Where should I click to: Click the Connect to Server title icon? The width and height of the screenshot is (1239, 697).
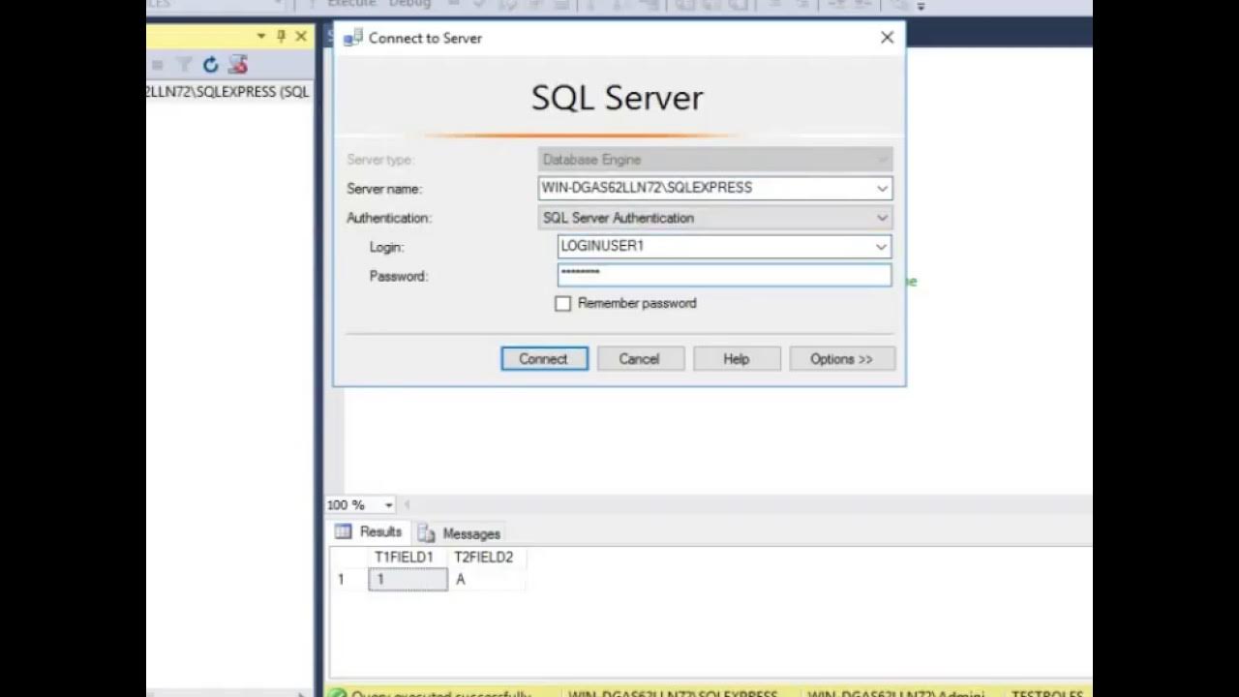coord(353,38)
